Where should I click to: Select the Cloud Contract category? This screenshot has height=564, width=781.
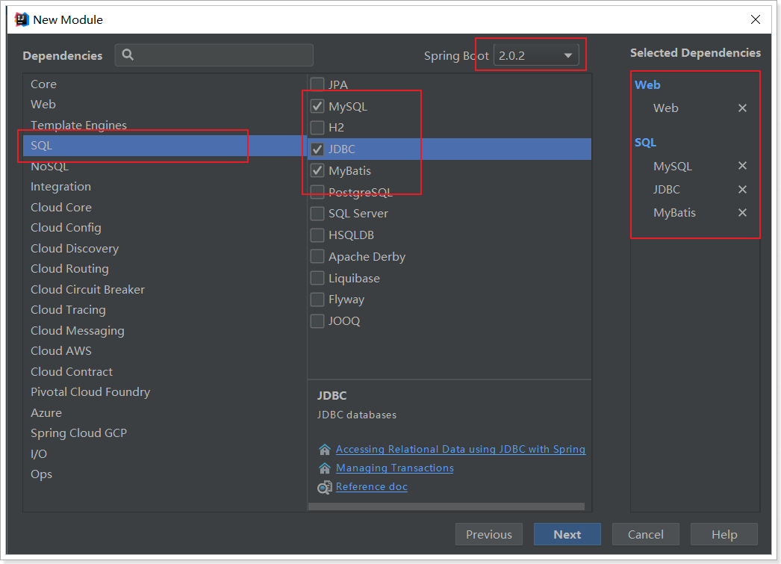click(x=165, y=372)
